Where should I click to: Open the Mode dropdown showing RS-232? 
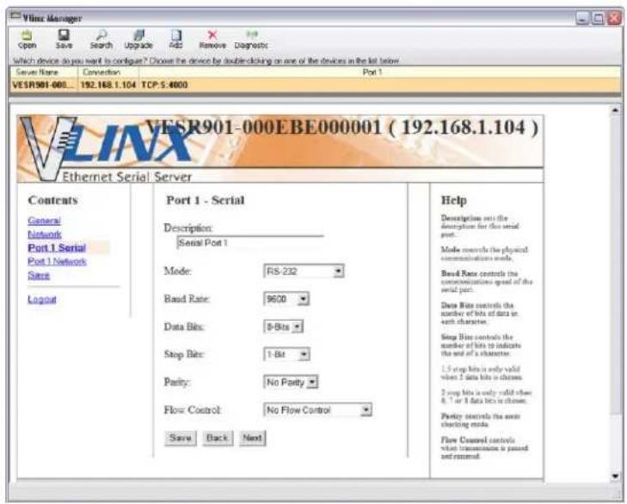pos(304,271)
